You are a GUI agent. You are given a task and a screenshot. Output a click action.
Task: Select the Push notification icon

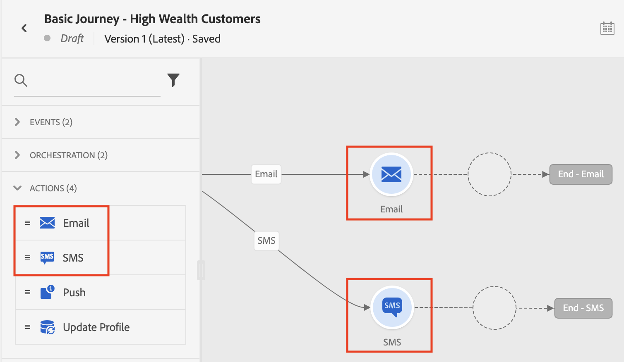click(47, 292)
